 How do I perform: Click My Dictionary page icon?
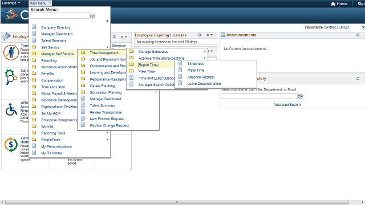click(x=34, y=153)
